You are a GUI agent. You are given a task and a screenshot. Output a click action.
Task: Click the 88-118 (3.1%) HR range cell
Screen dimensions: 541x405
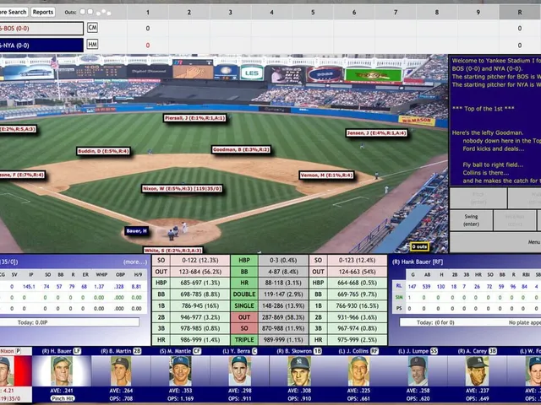[283, 283]
